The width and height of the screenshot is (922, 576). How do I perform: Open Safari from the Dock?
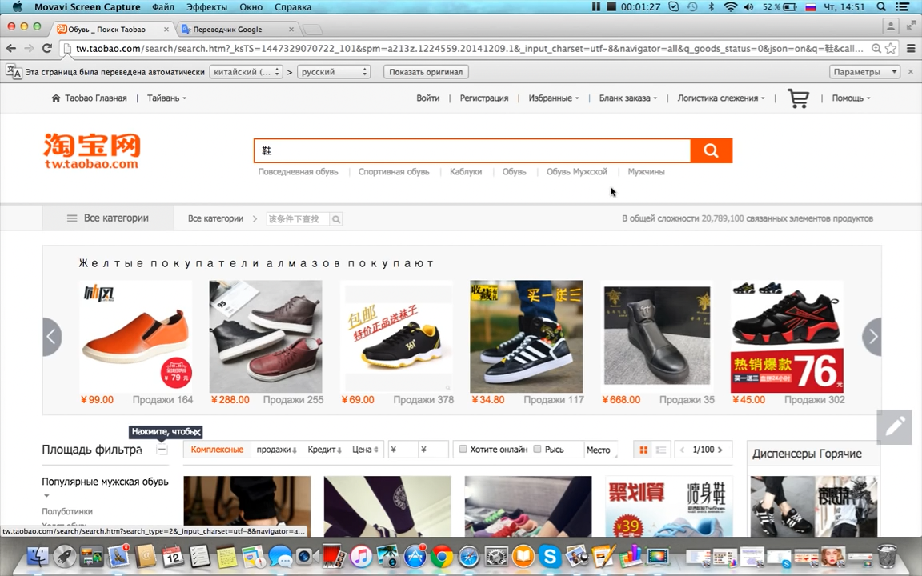coord(469,555)
